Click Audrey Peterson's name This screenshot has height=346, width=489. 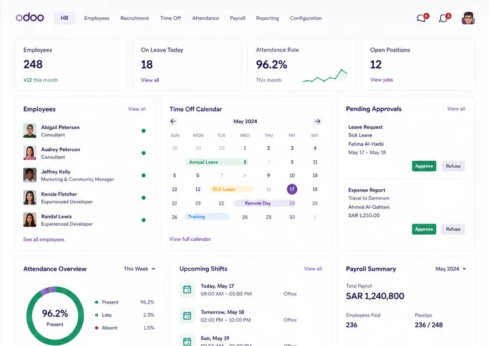pos(60,150)
